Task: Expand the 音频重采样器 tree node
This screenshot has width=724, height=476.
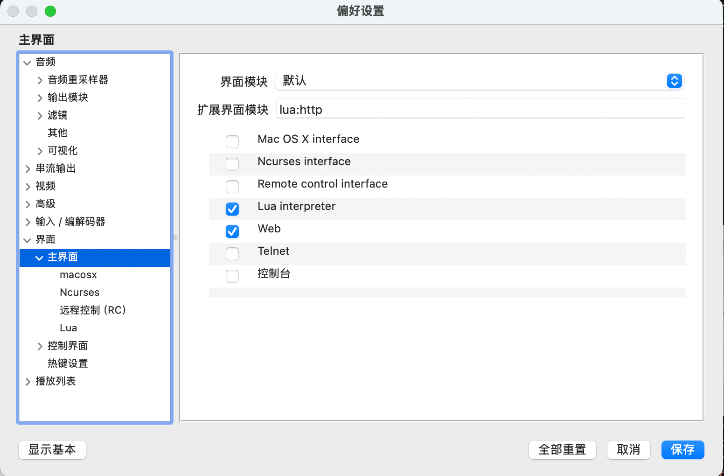Action: [x=40, y=80]
